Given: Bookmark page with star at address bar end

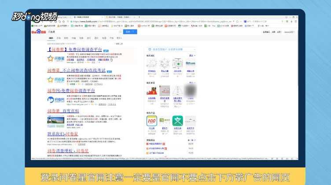Looking at the screenshot, I should [x=237, y=21].
